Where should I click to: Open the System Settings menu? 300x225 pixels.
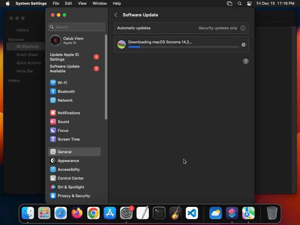pyautogui.click(x=31, y=4)
